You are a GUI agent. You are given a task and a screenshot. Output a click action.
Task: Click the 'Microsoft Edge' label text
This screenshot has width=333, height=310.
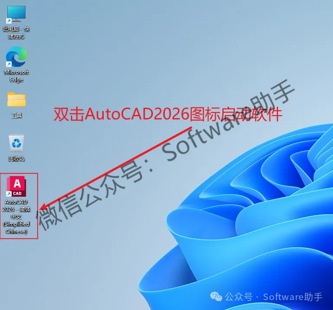16,76
